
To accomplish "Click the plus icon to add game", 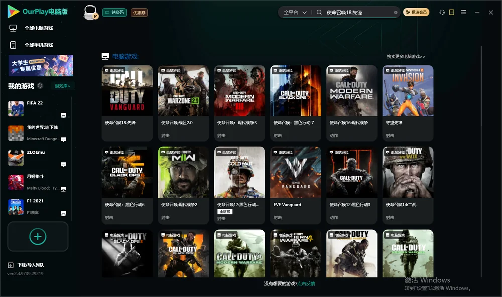I will 38,236.
